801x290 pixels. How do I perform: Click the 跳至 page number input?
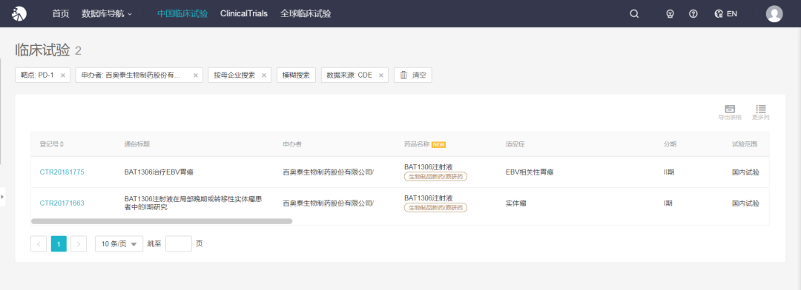pos(179,243)
